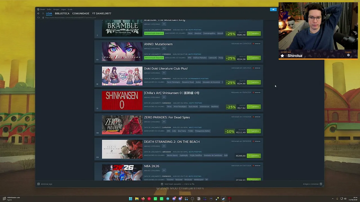Open the Exibir menu
Viewport: 360px width, 202px height.
(49, 9)
